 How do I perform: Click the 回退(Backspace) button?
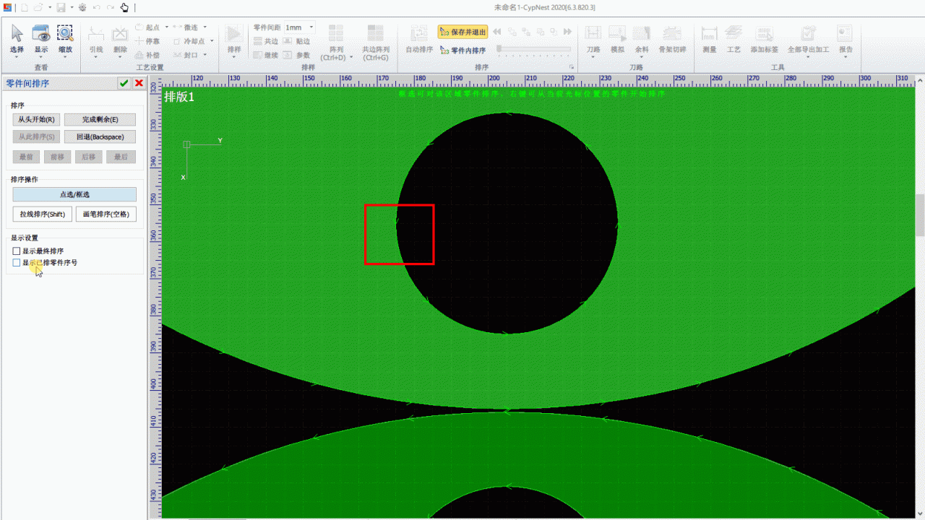tap(100, 136)
